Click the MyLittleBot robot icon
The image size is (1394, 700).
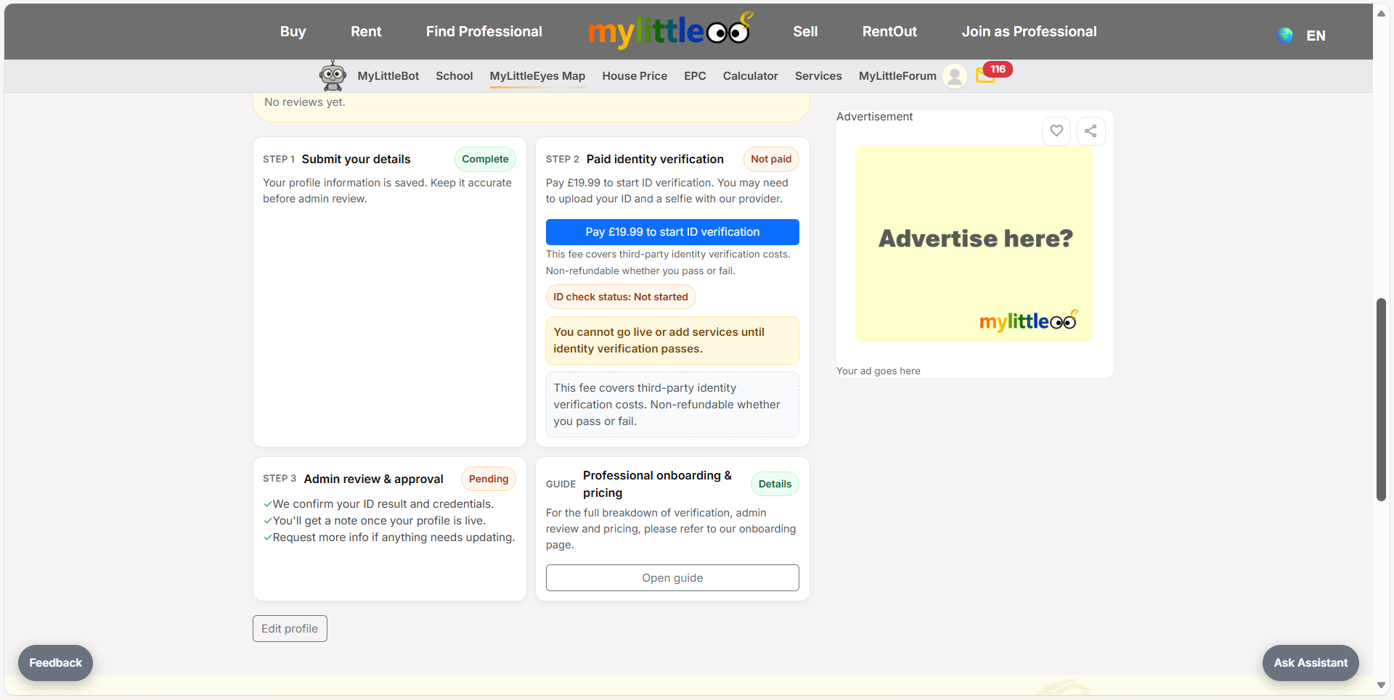pyautogui.click(x=333, y=75)
